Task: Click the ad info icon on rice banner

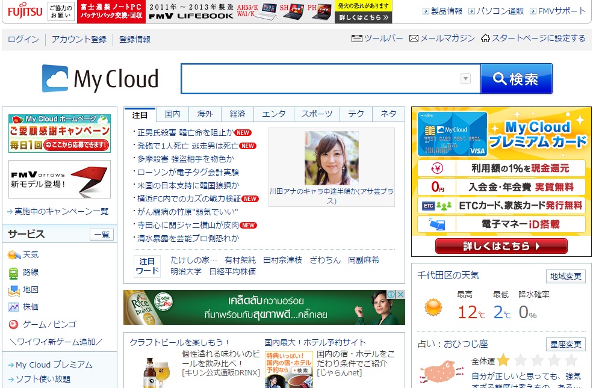Action: 391,294
